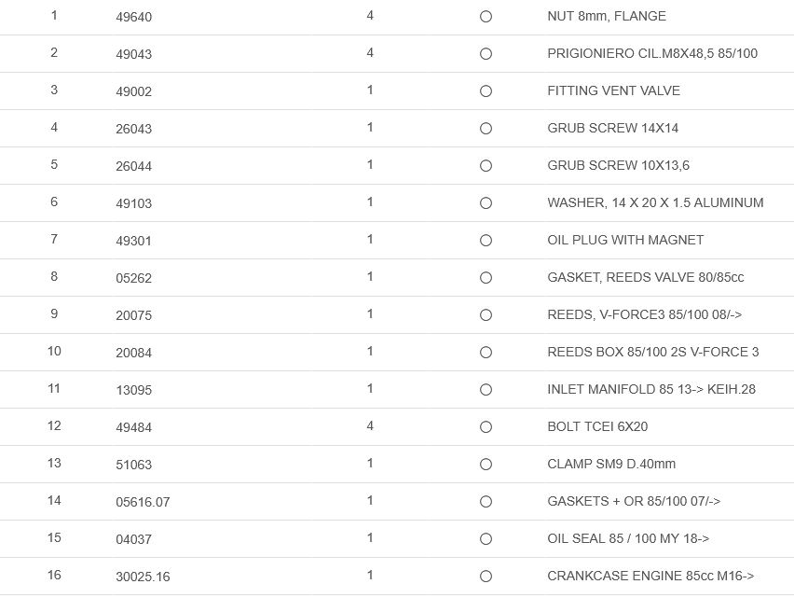Image resolution: width=794 pixels, height=598 pixels.
Task: Toggle the radio for GRUB SCREW 10X13,6
Action: [x=486, y=166]
